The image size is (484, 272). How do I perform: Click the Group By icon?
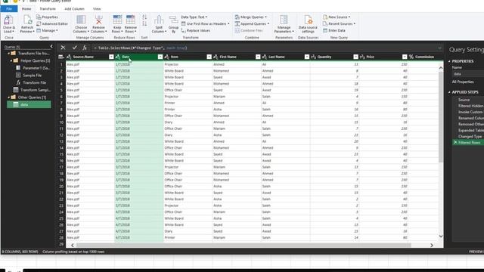[x=173, y=20]
